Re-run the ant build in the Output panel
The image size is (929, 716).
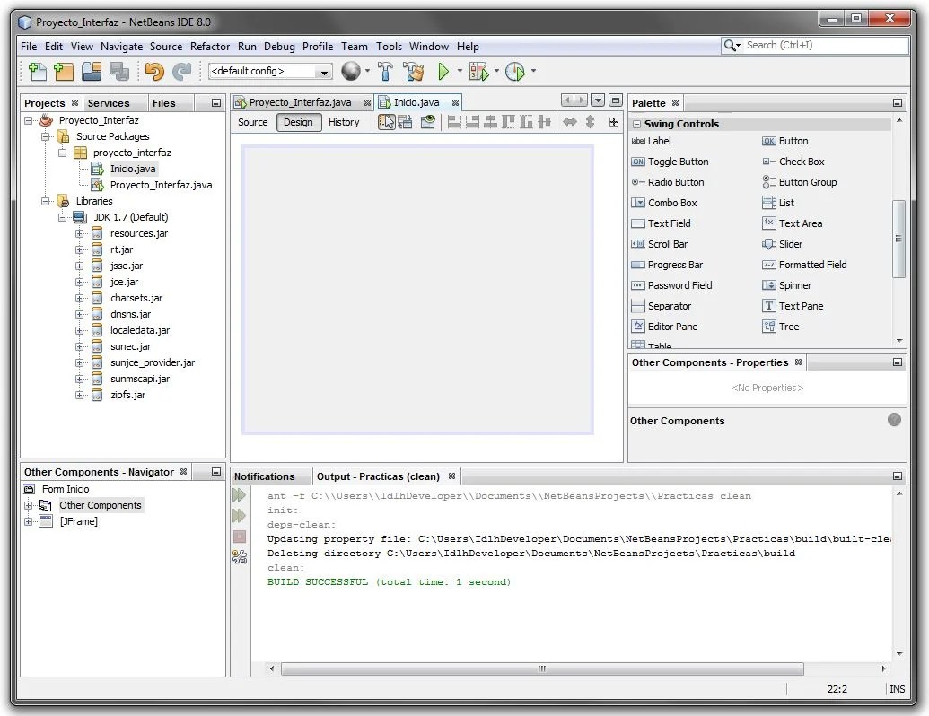[x=239, y=494]
